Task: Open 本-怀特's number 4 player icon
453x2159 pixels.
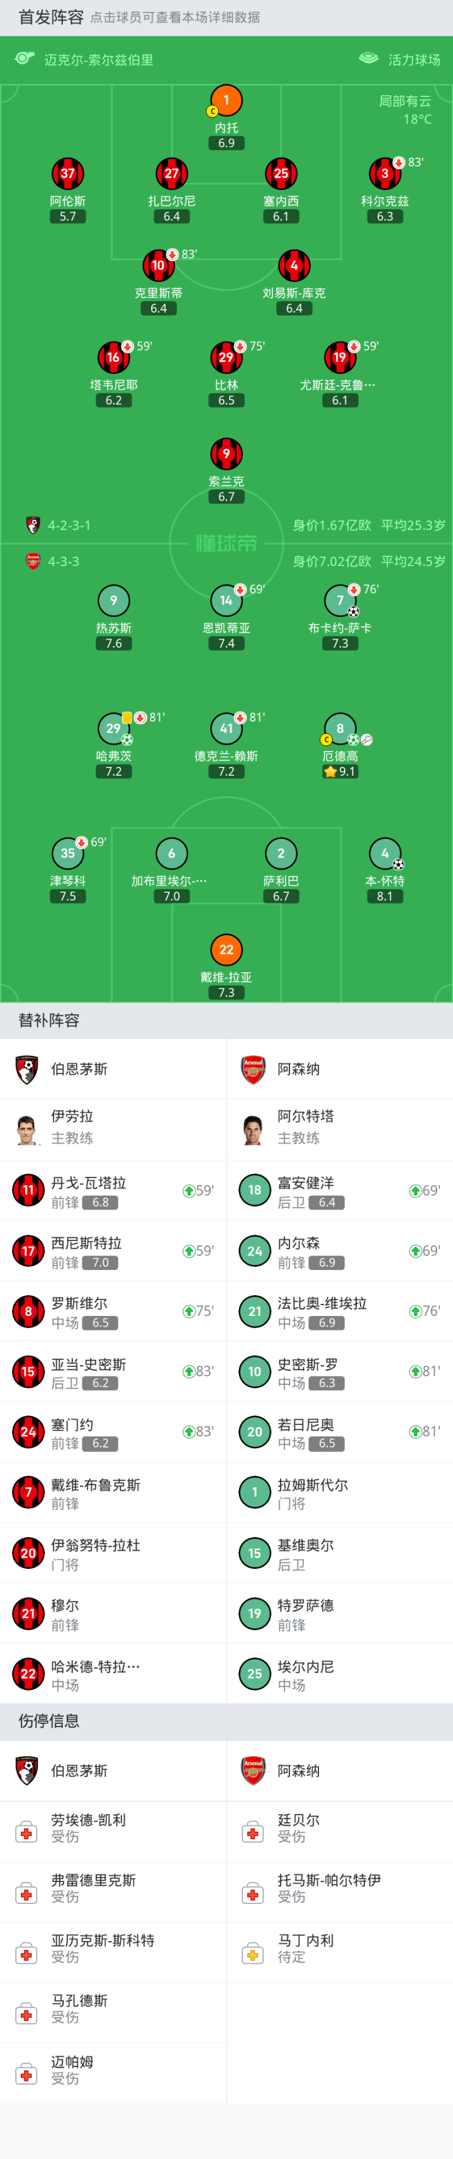Action: click(384, 853)
